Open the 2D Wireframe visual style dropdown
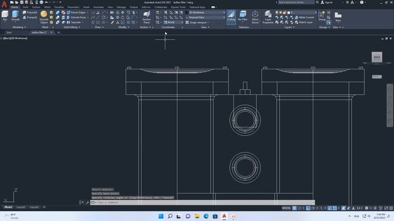Viewport: 394px width, 221px height. [x=206, y=12]
